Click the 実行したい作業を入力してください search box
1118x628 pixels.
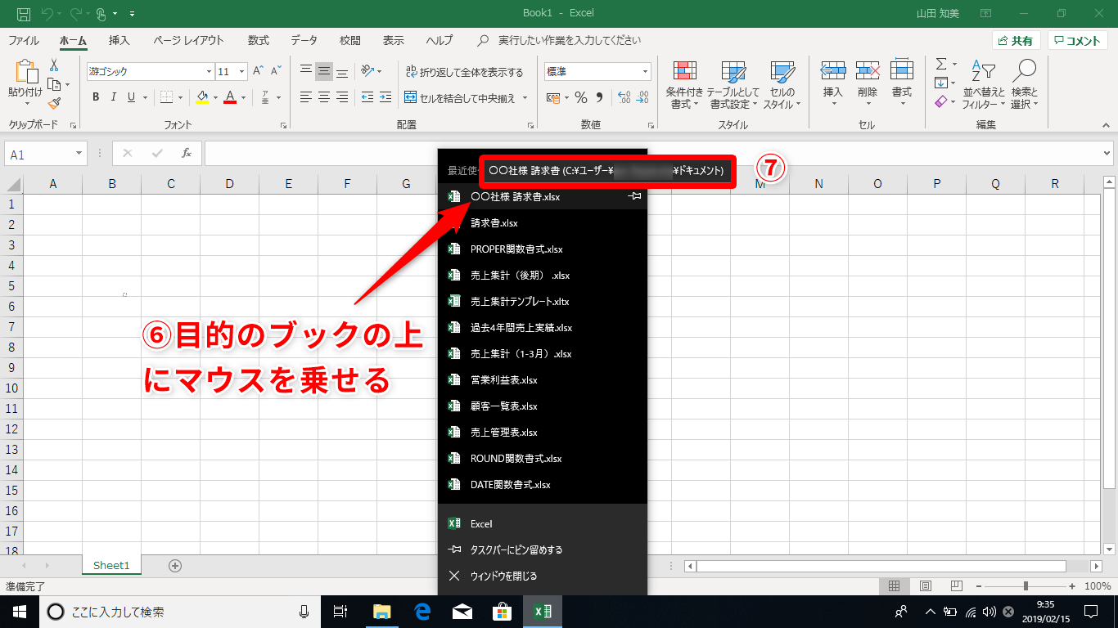point(570,40)
